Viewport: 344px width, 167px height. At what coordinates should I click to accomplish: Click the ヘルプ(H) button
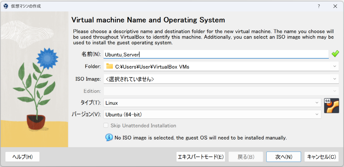pos(23,157)
